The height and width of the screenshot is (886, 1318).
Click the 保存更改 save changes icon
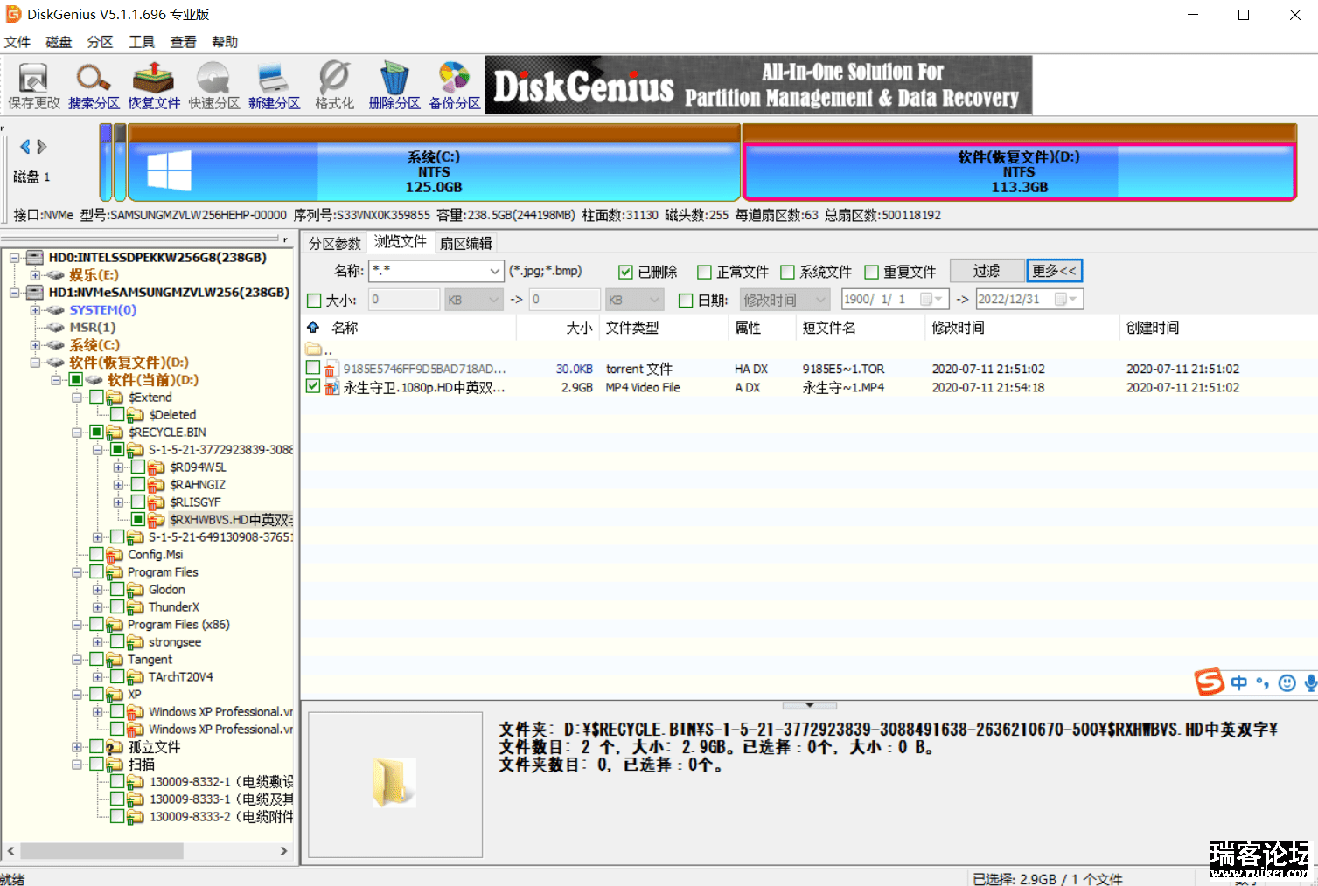point(33,86)
